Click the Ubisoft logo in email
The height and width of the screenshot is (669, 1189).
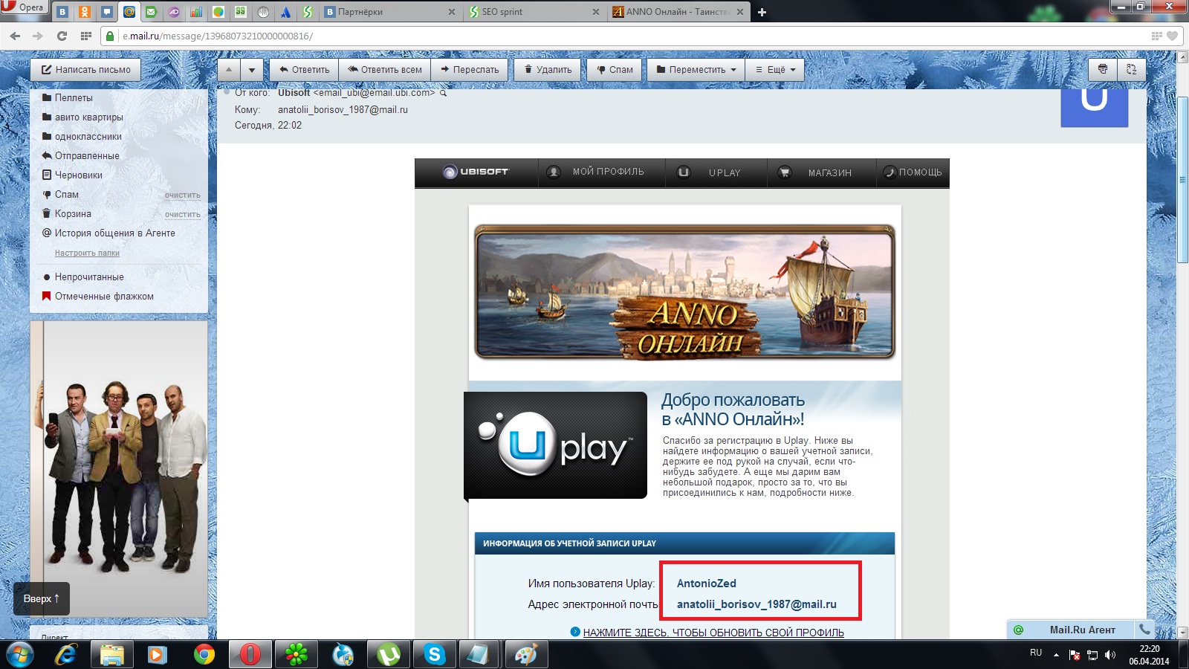click(x=476, y=172)
